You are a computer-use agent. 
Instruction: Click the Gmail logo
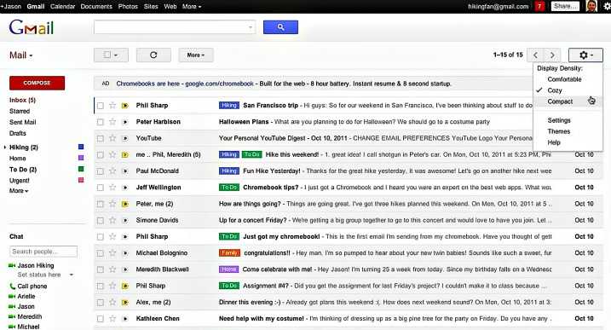[32, 27]
